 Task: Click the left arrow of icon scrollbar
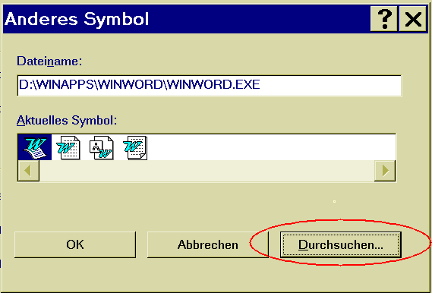click(x=28, y=171)
